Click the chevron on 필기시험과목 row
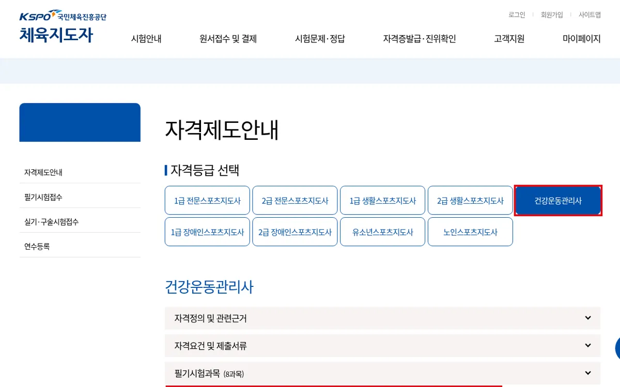 click(x=588, y=373)
